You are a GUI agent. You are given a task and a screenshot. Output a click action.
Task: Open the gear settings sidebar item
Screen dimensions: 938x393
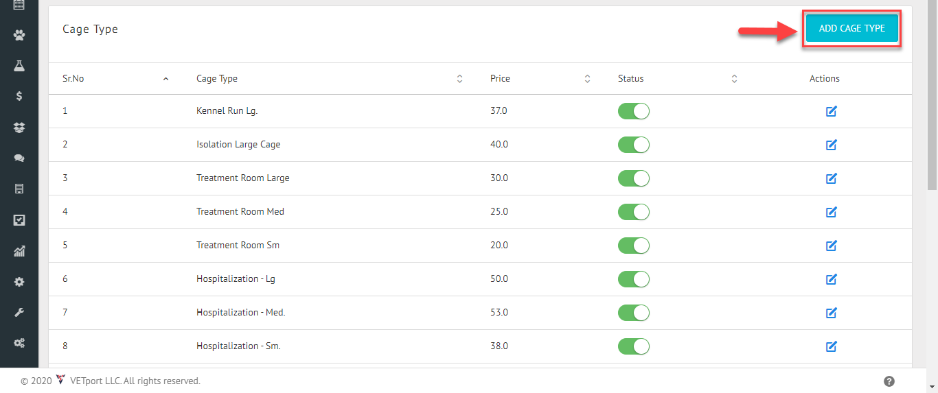point(19,282)
